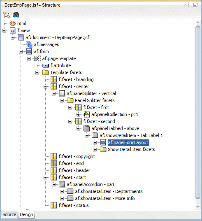Collapse the af:pageTemplate node

coord(29,58)
